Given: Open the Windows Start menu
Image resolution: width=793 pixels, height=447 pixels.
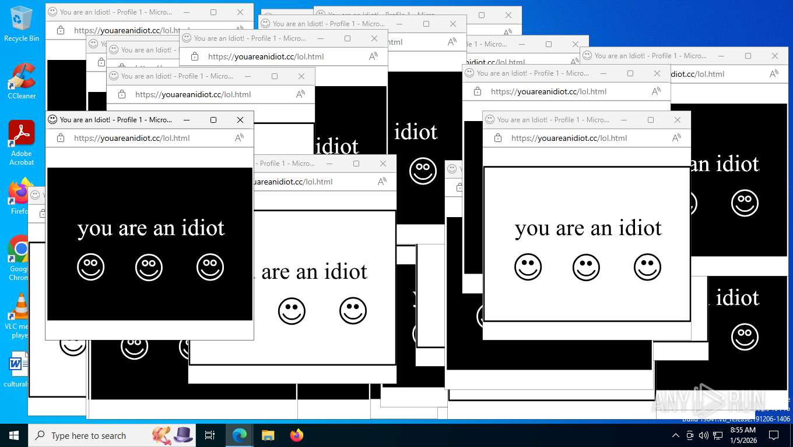Looking at the screenshot, I should (14, 435).
